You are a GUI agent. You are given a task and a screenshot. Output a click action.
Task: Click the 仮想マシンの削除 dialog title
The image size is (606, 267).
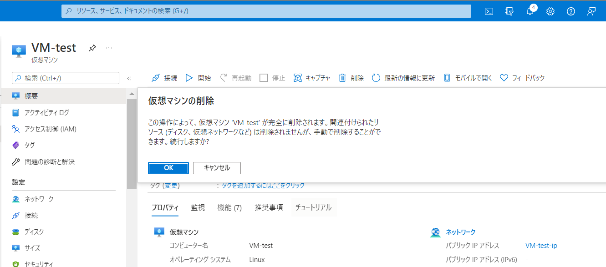(x=181, y=101)
